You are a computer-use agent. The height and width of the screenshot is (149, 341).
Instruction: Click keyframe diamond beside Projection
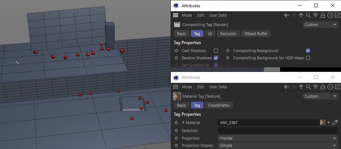176,138
